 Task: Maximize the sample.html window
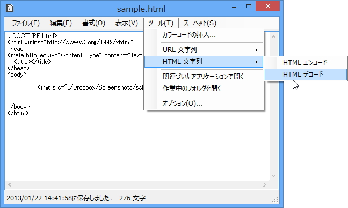(x=249, y=6)
